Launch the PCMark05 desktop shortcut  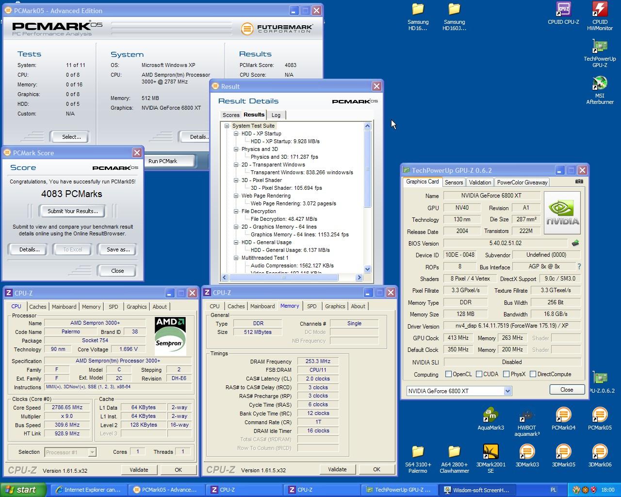600,419
